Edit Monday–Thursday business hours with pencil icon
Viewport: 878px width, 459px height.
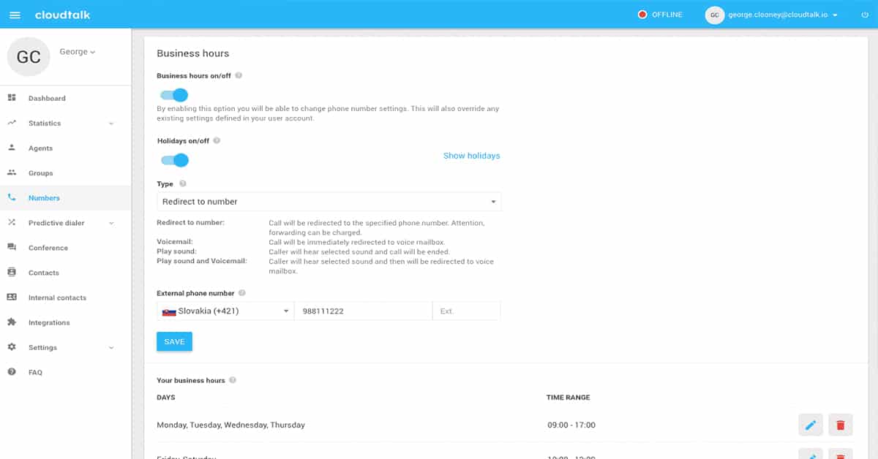[811, 425]
